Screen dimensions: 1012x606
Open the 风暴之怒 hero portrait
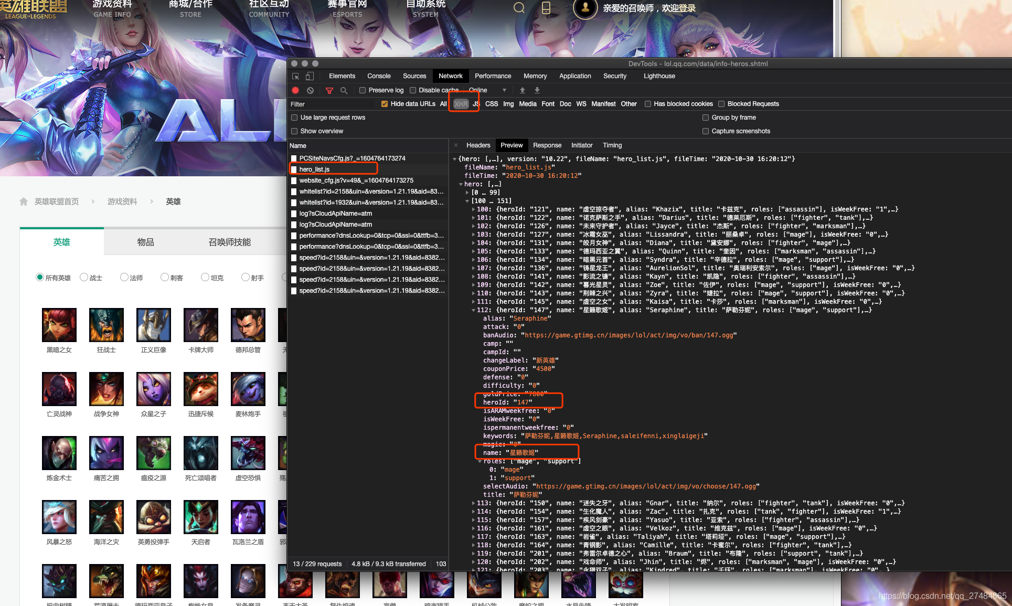(x=59, y=517)
